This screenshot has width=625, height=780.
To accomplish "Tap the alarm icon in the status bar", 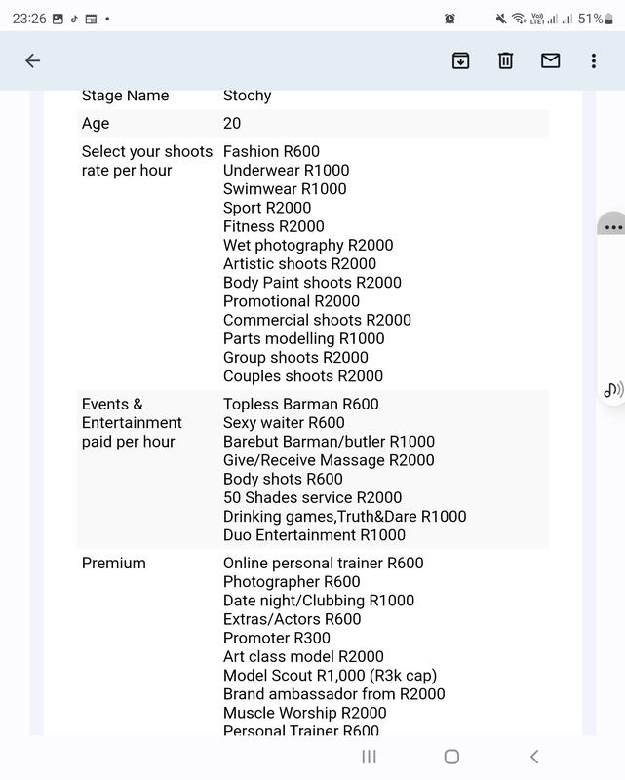I will click(449, 19).
